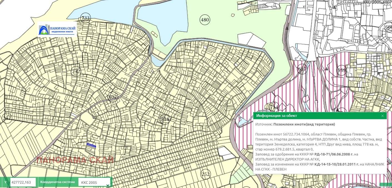Close the Информация за обект popup
Image resolution: width=392 pixels, height=188 pixels.
pos(382,116)
